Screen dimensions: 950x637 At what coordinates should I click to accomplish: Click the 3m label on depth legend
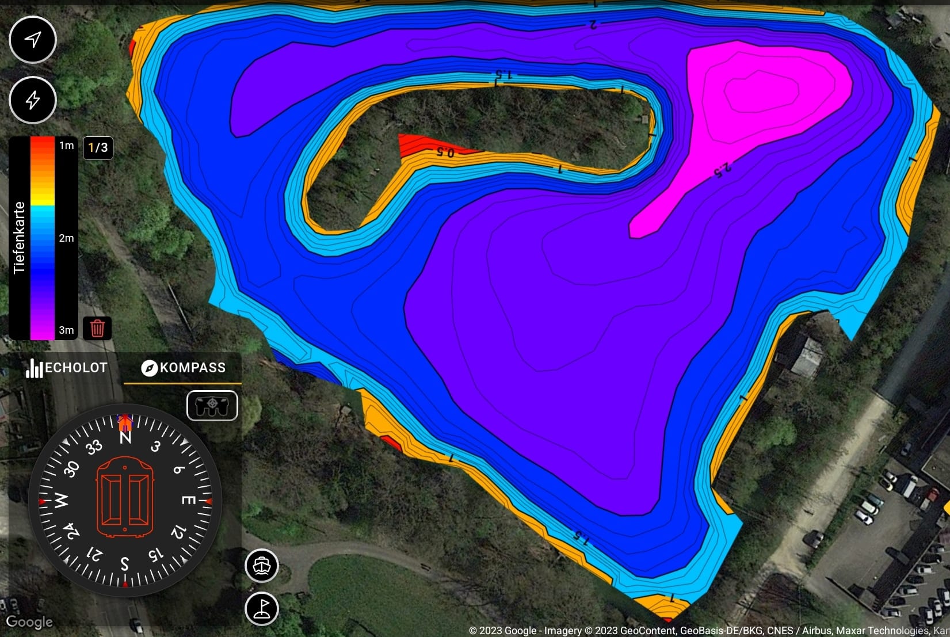66,330
